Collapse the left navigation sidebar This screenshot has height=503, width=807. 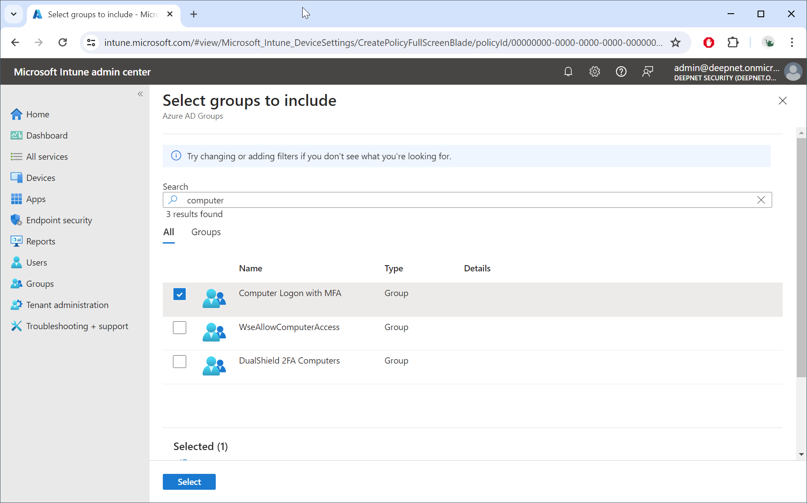(x=140, y=94)
